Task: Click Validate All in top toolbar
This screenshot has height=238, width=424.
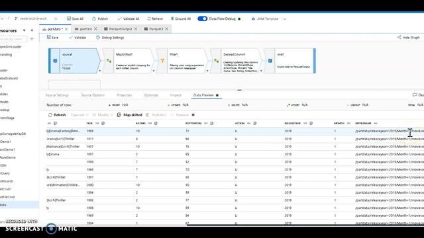Action: click(128, 19)
